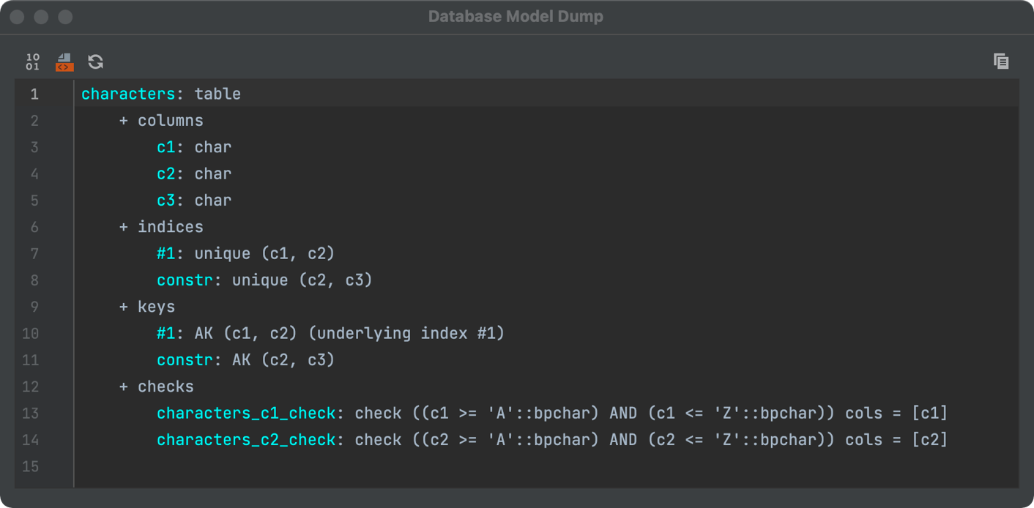Collapse the keys section

[122, 306]
